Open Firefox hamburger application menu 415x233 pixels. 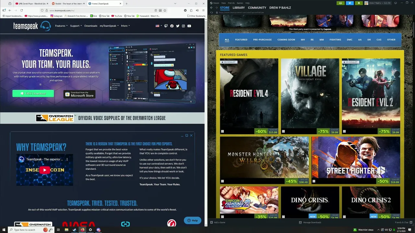click(203, 10)
